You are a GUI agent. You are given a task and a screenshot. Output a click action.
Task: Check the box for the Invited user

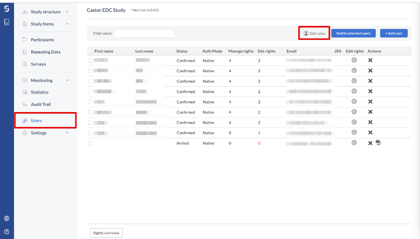pyautogui.click(x=90, y=143)
